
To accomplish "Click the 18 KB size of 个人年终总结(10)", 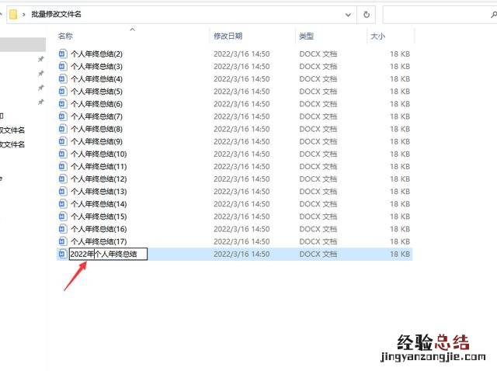I will pos(400,154).
